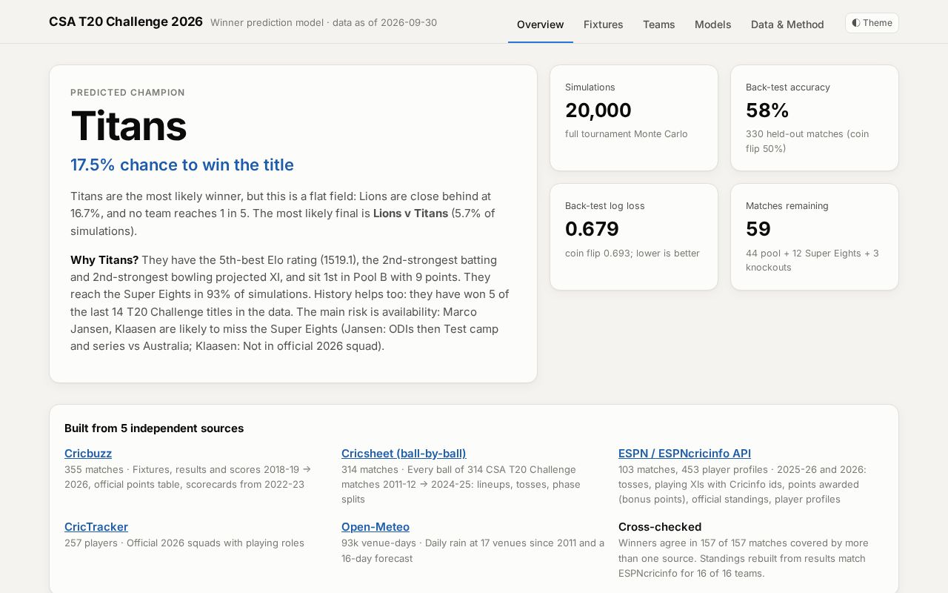Click the Simulations value 20,000
This screenshot has height=593, width=948.
coord(598,110)
